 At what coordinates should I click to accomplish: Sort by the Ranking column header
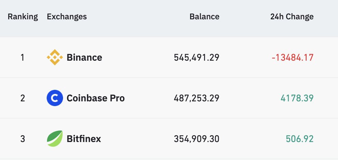(x=22, y=17)
